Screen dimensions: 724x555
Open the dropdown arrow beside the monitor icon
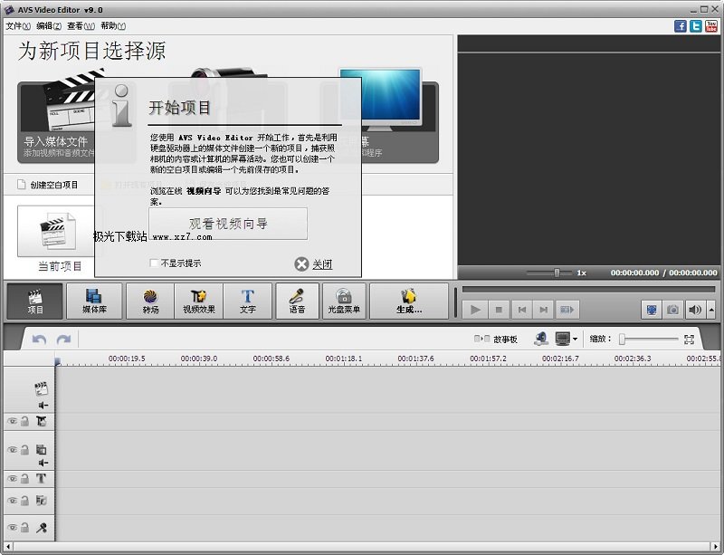coord(576,340)
